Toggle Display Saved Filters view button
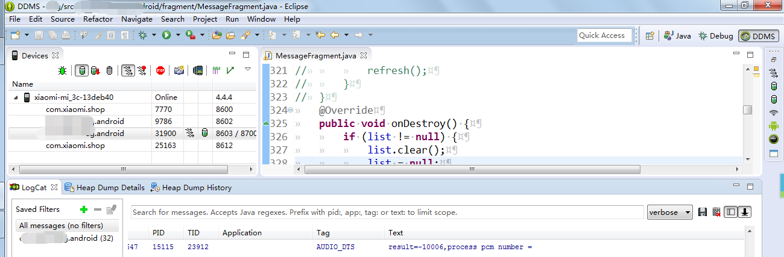Image resolution: width=784 pixels, height=257 pixels. click(x=730, y=212)
